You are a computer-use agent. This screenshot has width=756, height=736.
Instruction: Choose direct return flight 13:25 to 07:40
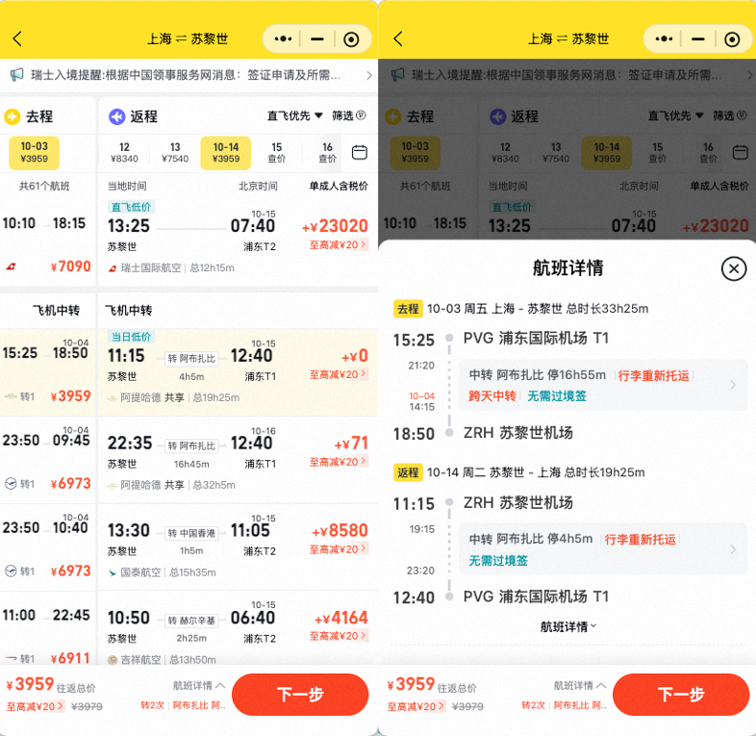tap(238, 240)
